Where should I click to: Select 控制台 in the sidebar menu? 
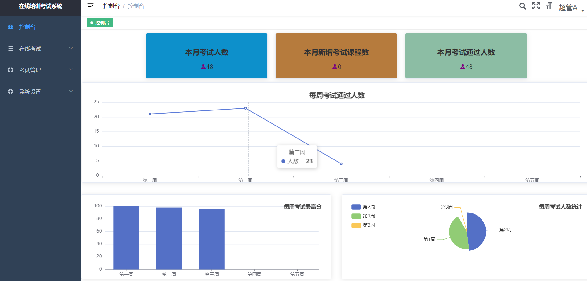(x=40, y=27)
